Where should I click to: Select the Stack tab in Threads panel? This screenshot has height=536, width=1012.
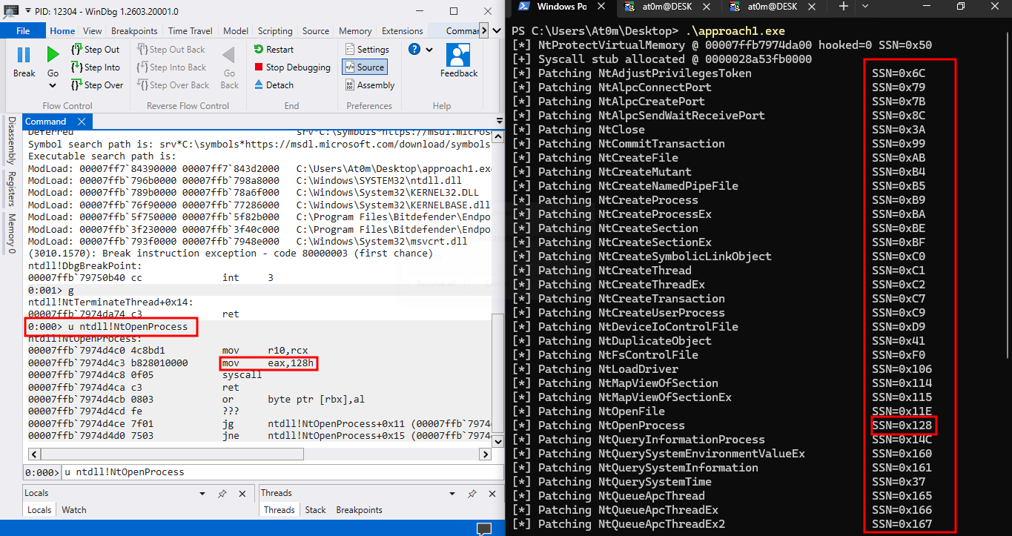pos(315,509)
